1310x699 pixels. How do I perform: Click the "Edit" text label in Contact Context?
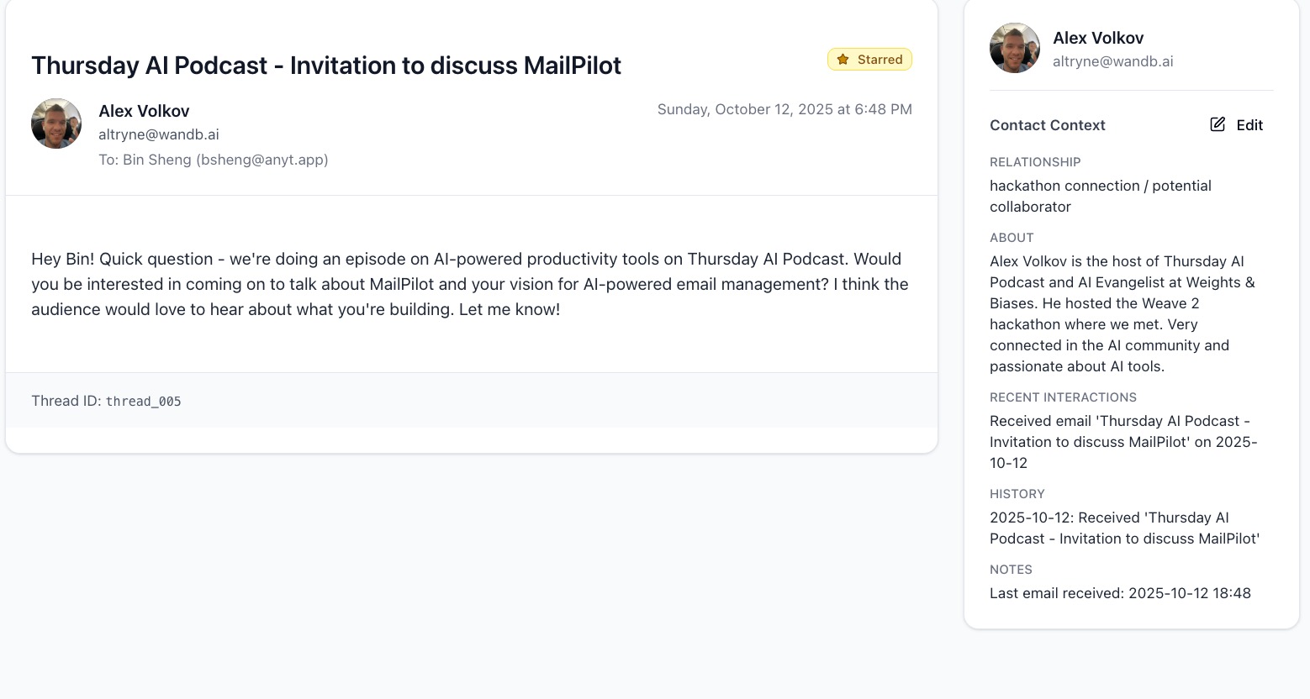[x=1249, y=125]
